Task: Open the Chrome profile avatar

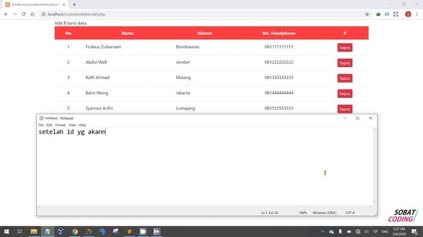Action: (408, 14)
